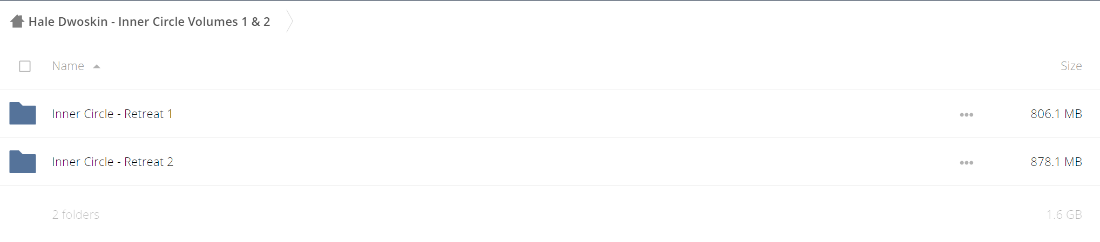Click the folder icon for Retreat 1
This screenshot has height=242, width=1100.
[23, 114]
